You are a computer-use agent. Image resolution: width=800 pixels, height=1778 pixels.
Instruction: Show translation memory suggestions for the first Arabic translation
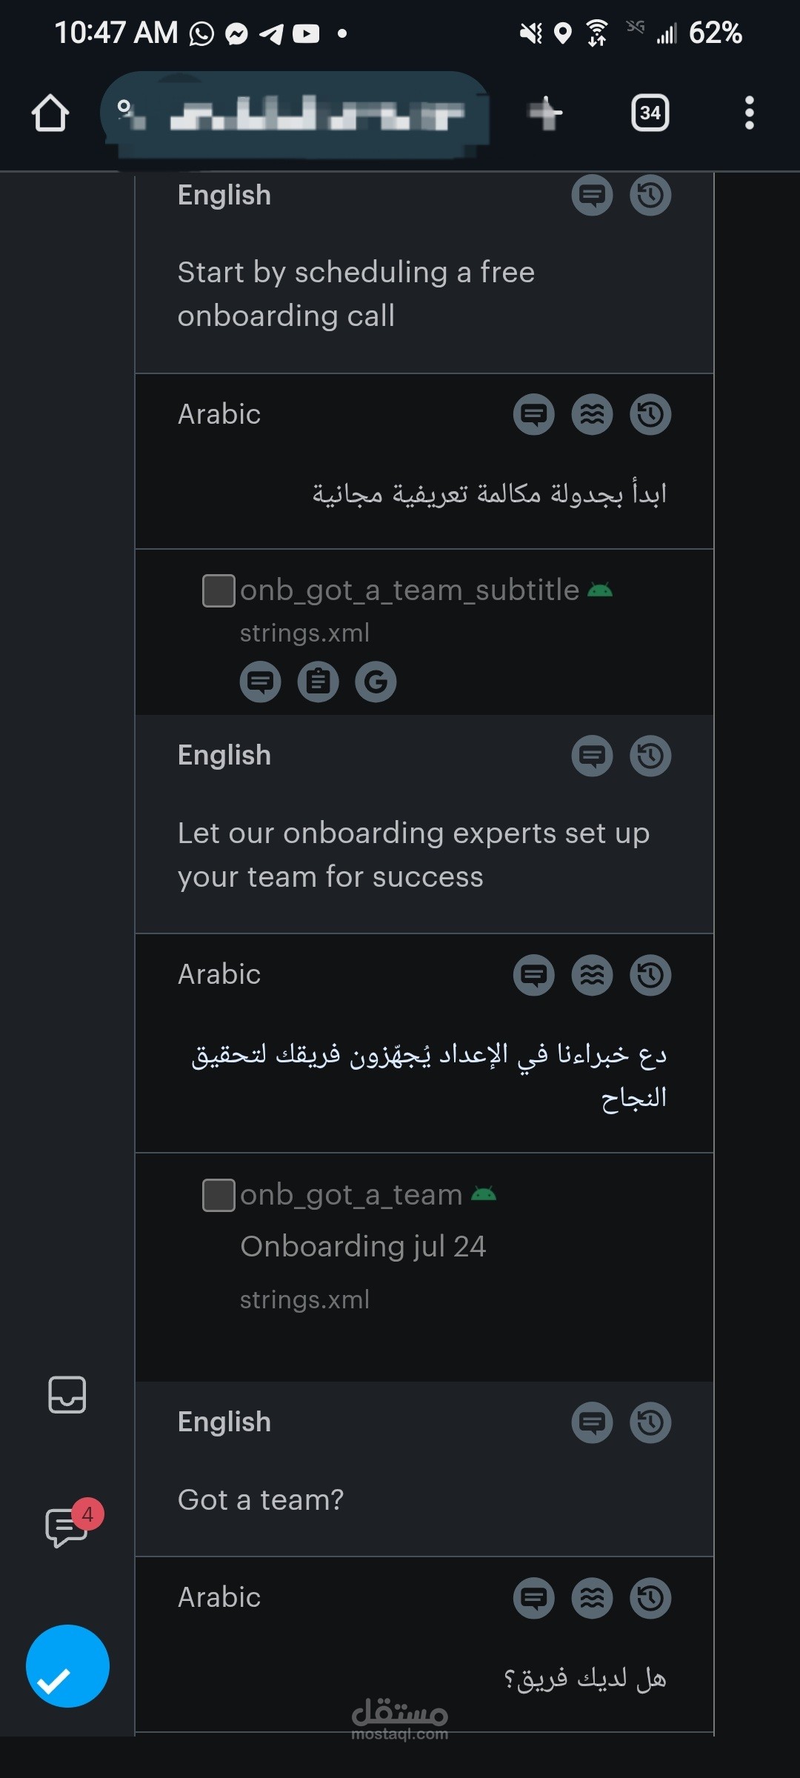coord(592,415)
